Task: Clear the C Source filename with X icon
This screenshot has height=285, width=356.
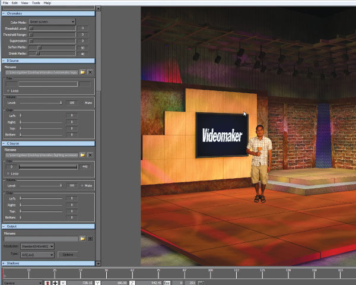Action: pos(90,155)
